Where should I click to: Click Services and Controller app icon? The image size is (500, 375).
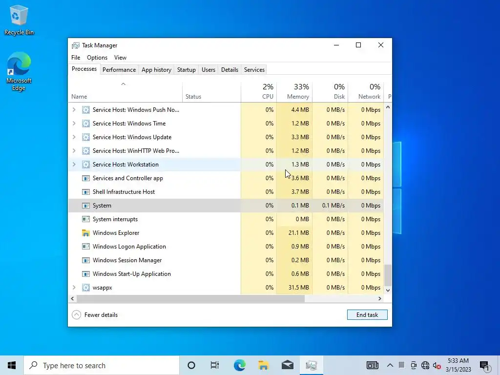point(86,178)
